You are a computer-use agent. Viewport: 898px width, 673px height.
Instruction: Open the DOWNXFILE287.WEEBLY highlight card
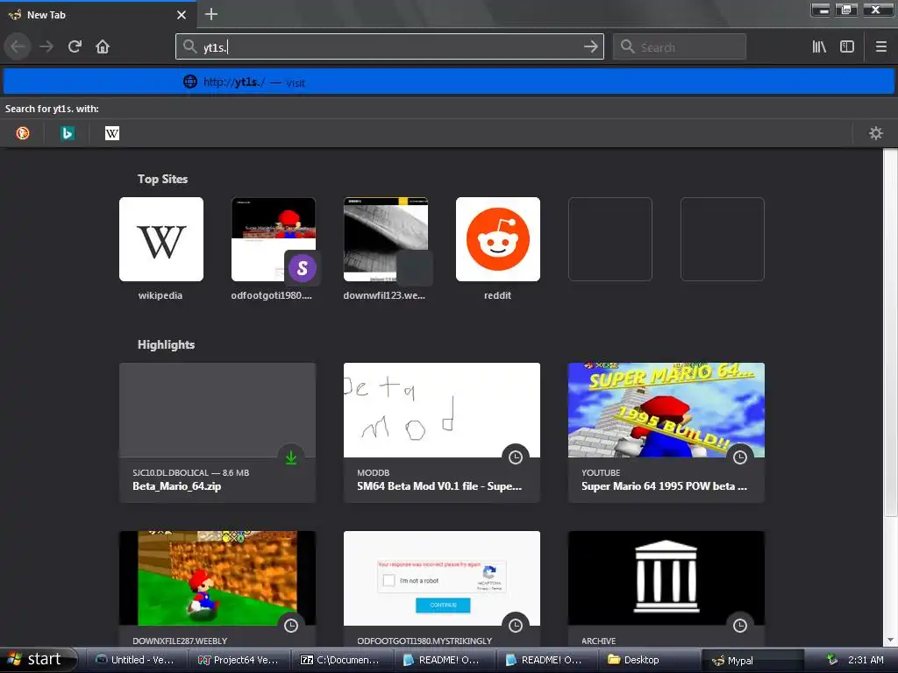coord(217,589)
